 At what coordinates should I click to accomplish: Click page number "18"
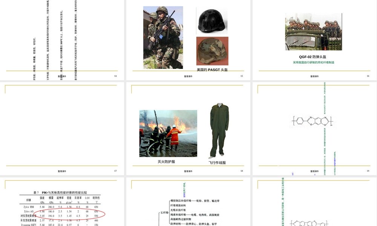(x=242, y=171)
